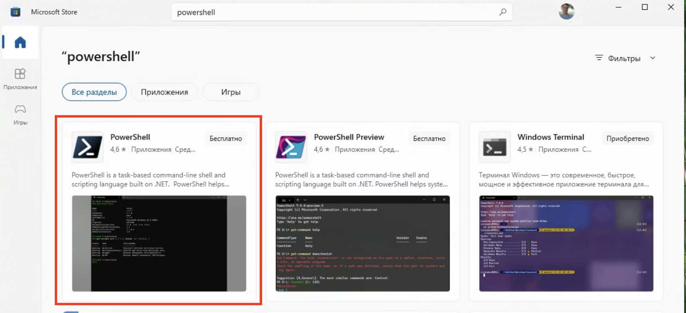Switch to the Приложения filter tab
The width and height of the screenshot is (686, 313).
click(164, 92)
